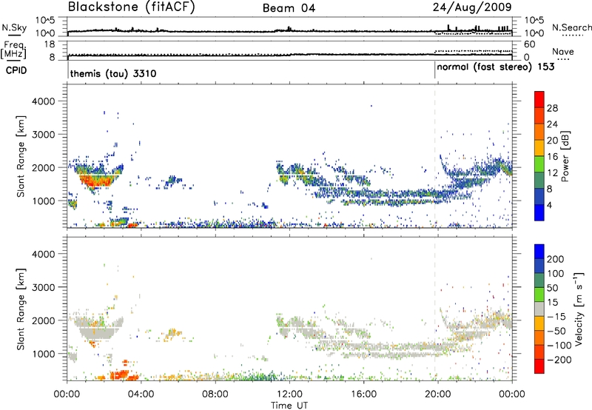Click the 'N.Sky' legend label
This screenshot has height=410, width=592.
(14, 27)
